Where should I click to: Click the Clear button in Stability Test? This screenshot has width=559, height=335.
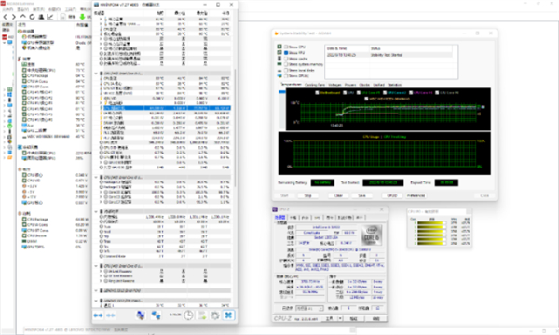tap(338, 195)
